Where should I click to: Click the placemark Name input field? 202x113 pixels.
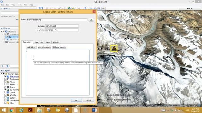(x=57, y=20)
